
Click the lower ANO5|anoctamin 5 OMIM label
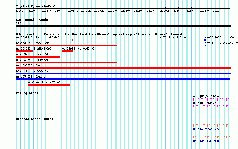(206, 141)
